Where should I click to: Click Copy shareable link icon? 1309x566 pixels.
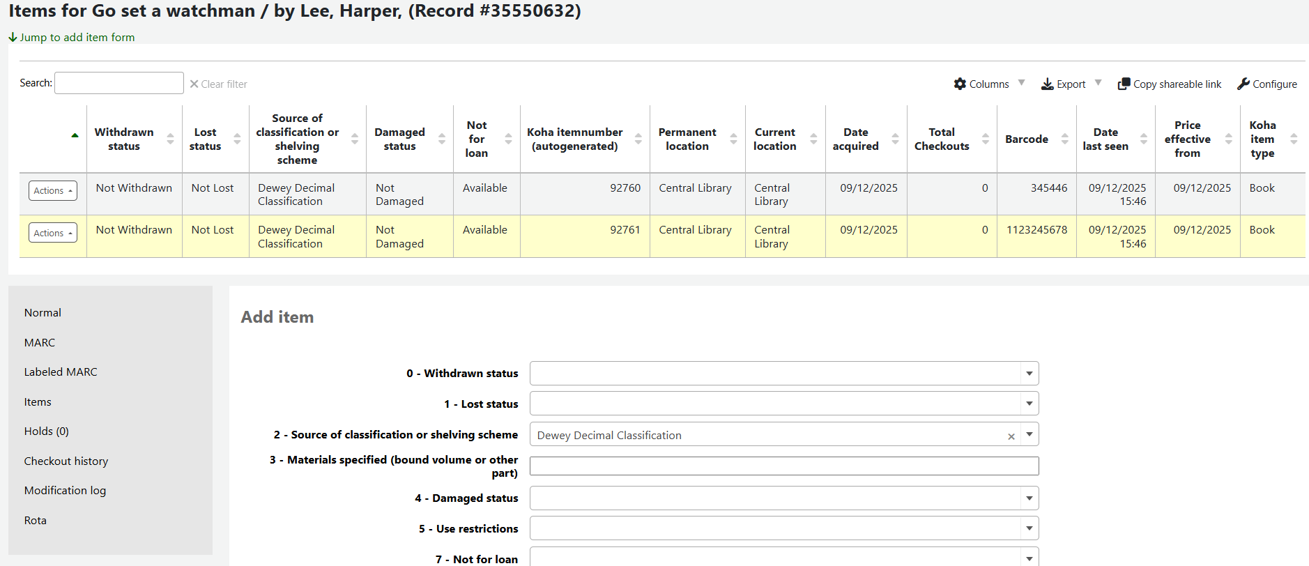(1124, 84)
